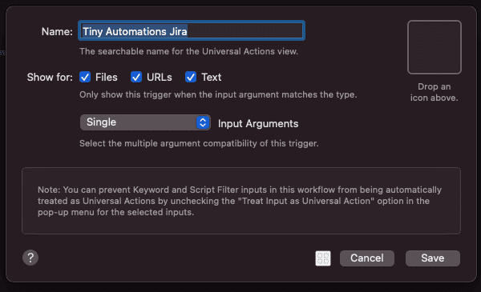Save the Universal Action settings

tap(433, 258)
